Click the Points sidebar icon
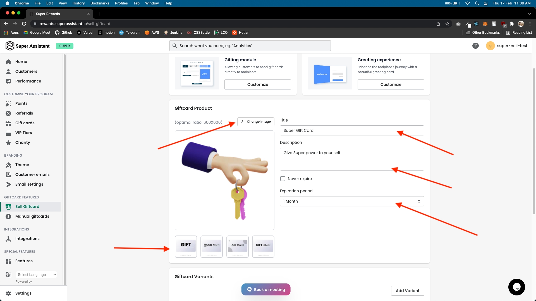The height and width of the screenshot is (301, 536). (8, 103)
